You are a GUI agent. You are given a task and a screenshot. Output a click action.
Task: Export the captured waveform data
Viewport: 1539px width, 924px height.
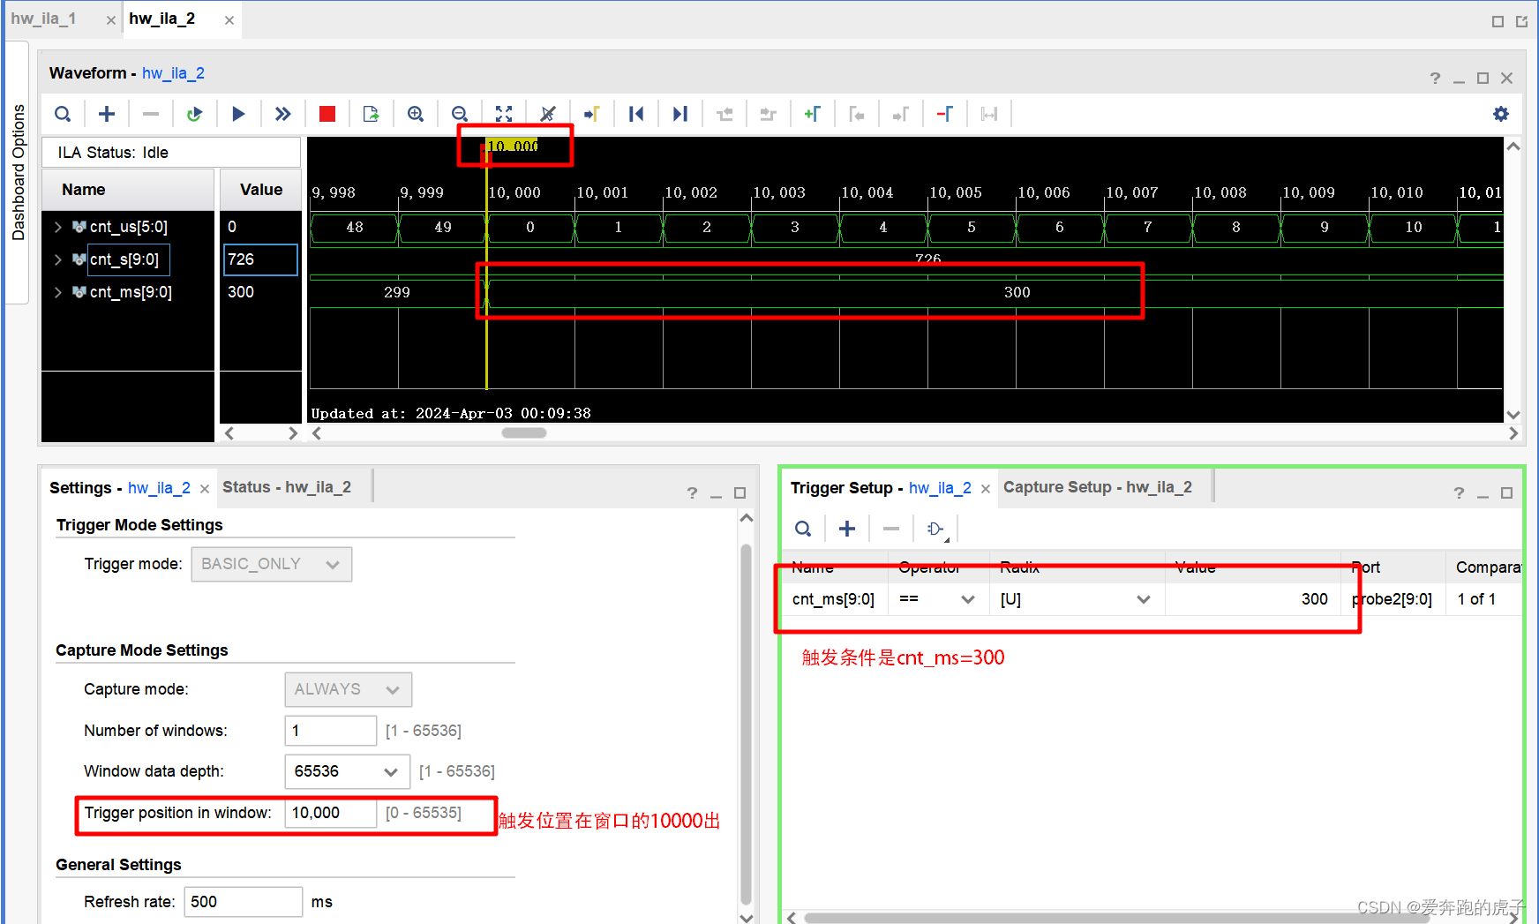point(372,113)
